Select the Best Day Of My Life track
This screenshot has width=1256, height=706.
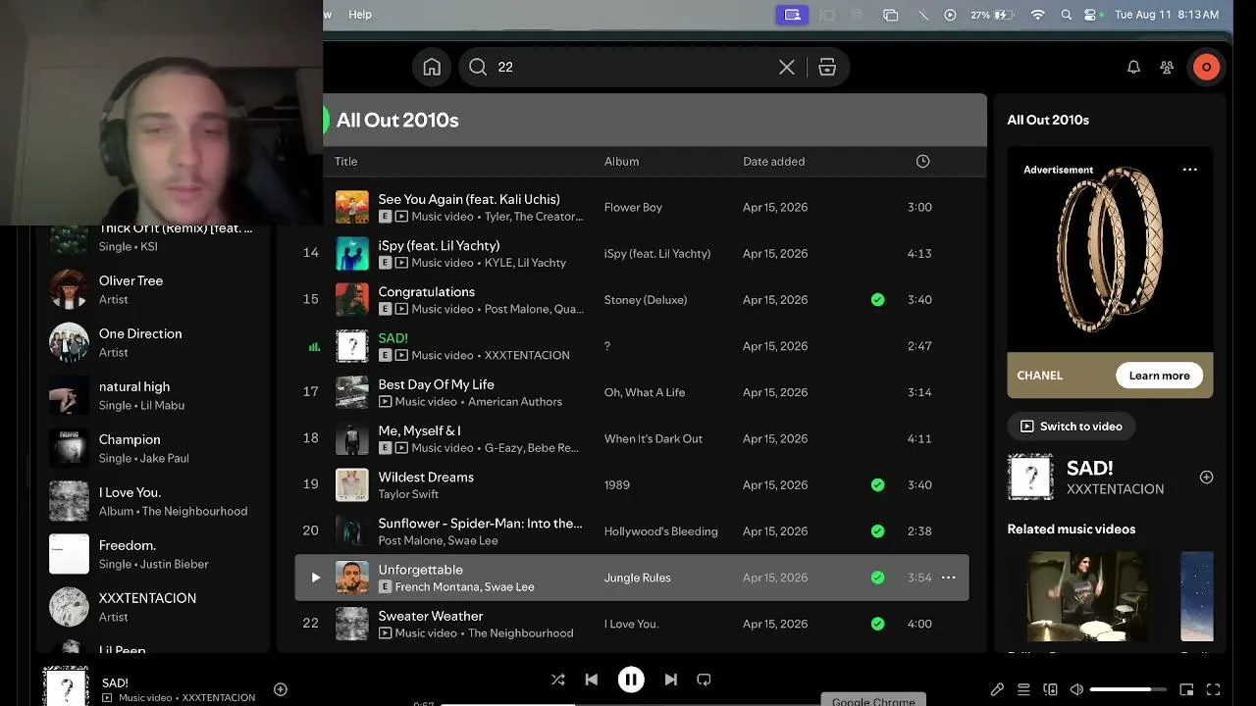(632, 392)
